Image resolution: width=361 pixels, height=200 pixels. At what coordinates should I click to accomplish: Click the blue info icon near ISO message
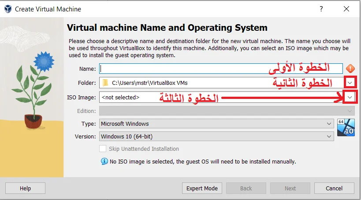[x=104, y=161]
